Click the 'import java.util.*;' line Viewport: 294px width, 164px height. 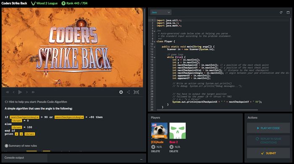(169, 21)
